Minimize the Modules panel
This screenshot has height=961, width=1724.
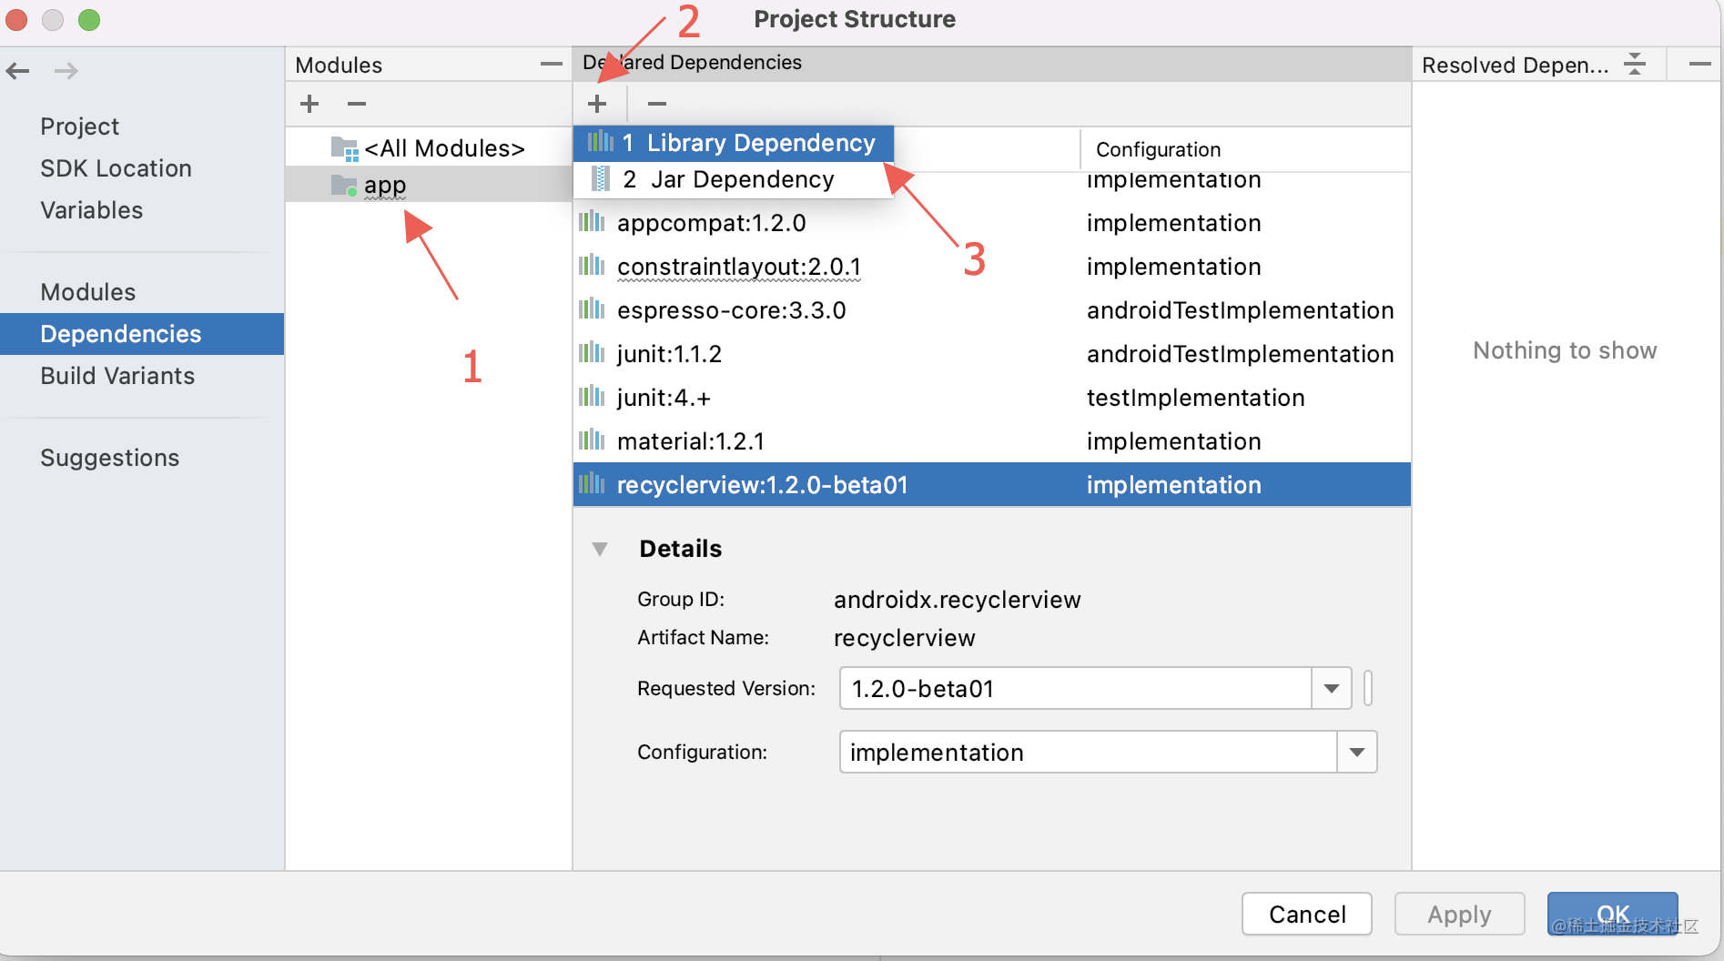(x=551, y=65)
